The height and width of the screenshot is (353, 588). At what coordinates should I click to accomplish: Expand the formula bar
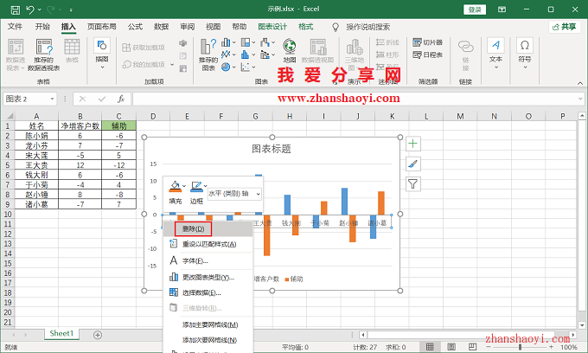pyautogui.click(x=580, y=99)
